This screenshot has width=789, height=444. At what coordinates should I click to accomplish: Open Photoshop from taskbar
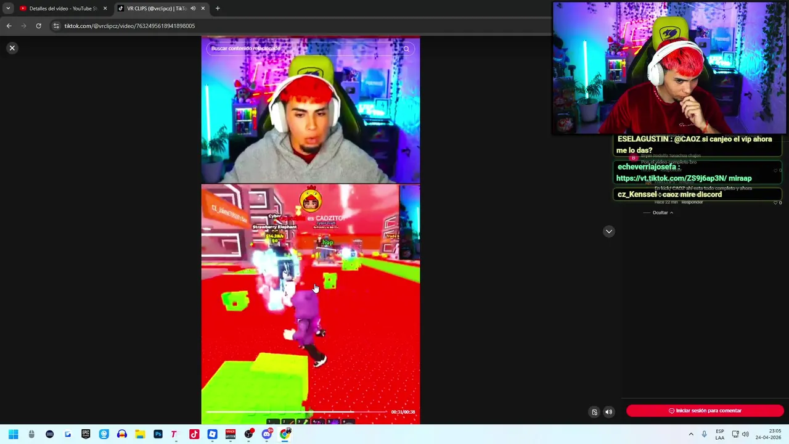[158, 434]
